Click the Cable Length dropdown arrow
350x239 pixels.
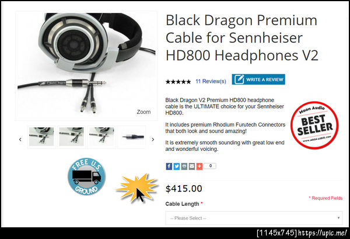pyautogui.click(x=338, y=218)
